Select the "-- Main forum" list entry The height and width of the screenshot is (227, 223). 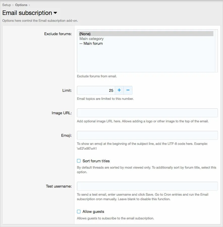coord(91,43)
